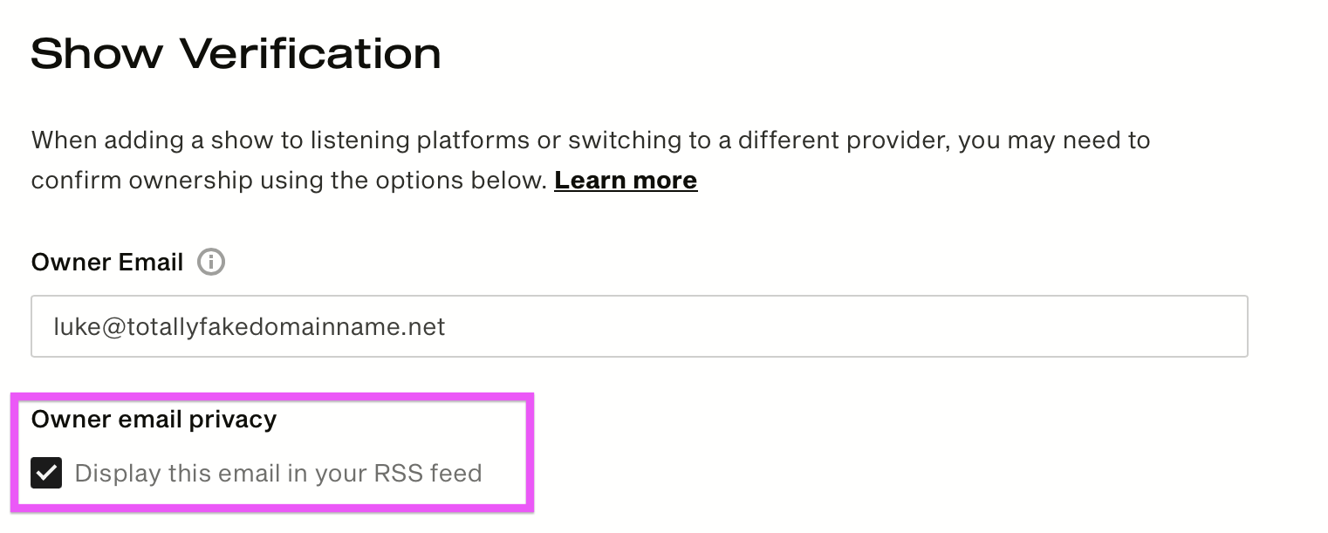
Task: Open the Learn more link
Action: (626, 181)
